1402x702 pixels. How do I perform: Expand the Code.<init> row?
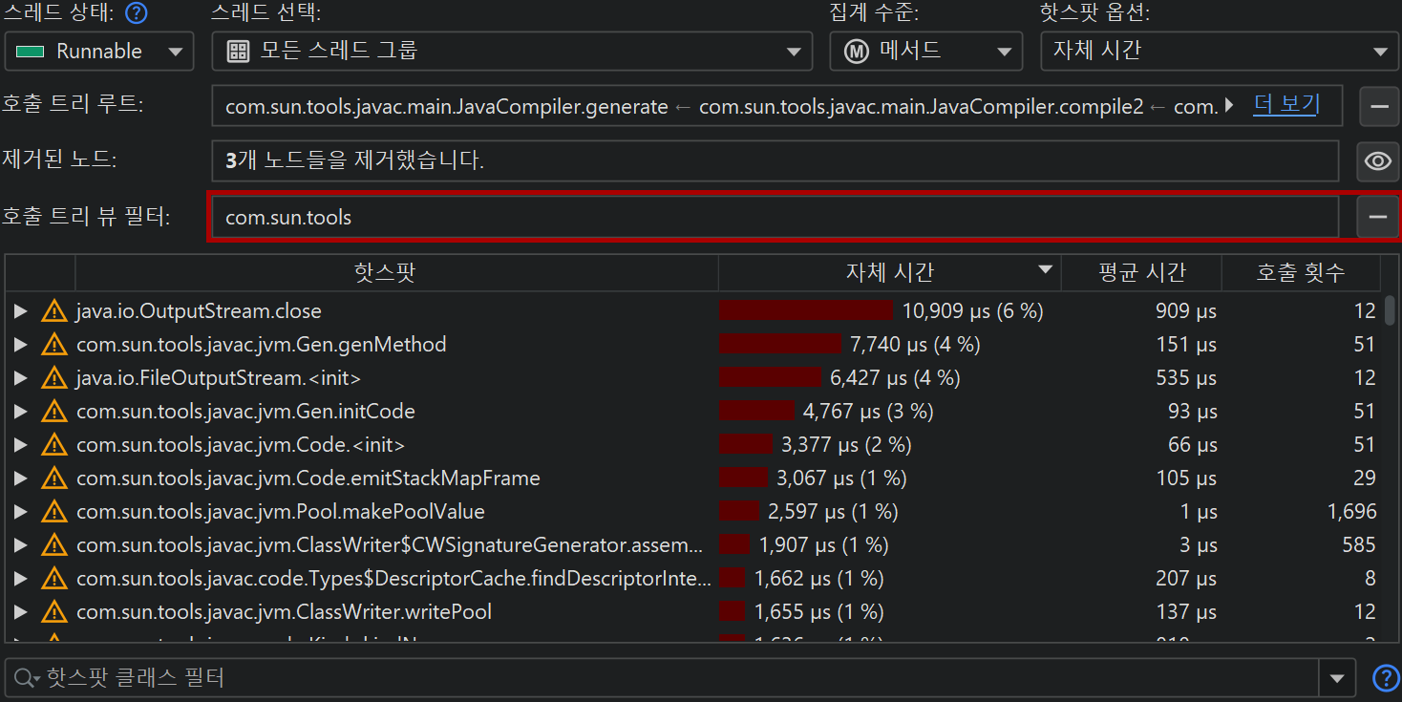point(20,444)
